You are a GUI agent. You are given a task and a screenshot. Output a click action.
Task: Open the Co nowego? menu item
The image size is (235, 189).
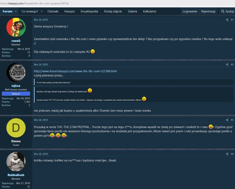[30, 11]
